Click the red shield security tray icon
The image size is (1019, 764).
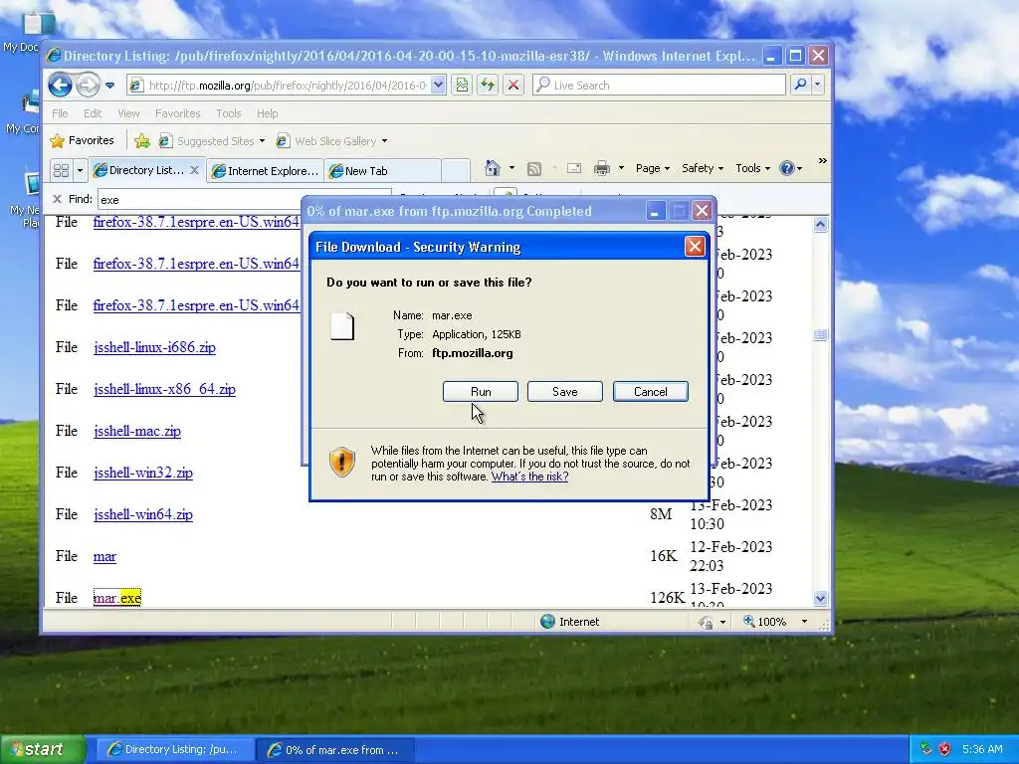(945, 749)
